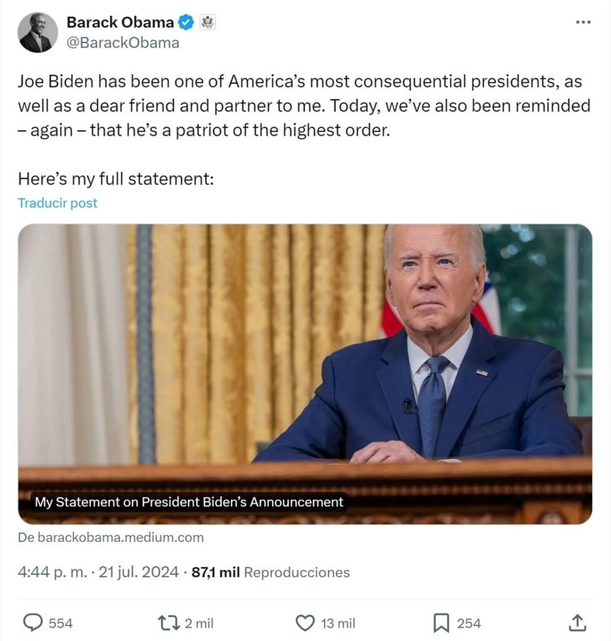Click the Barack Obama display name
The width and height of the screenshot is (611, 641).
[120, 23]
